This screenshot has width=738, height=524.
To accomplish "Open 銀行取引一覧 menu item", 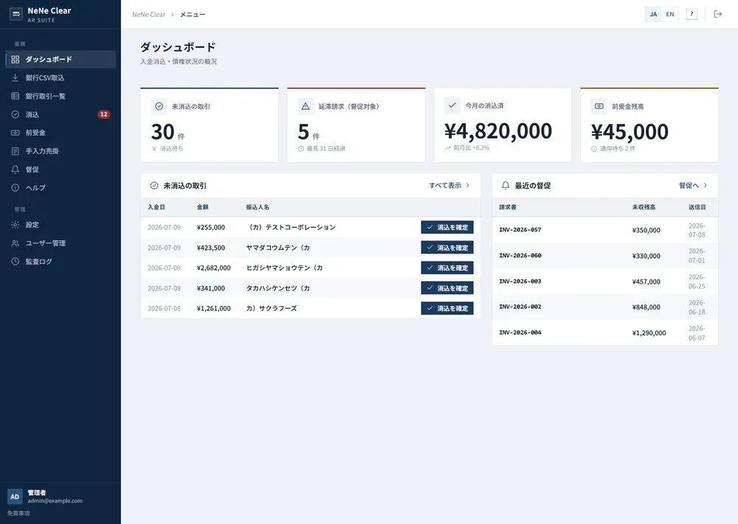I will [61, 96].
